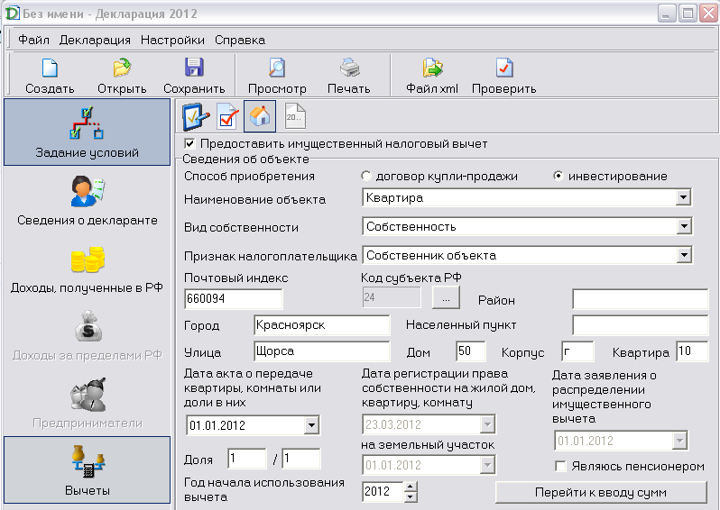Open a file with the Открыть icon
Viewport: 720px width, 510px height.
(122, 69)
